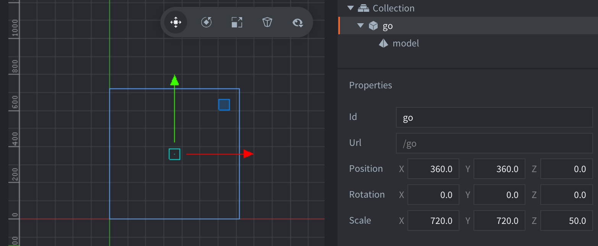Edit Scale X value 720.0

pyautogui.click(x=433, y=220)
